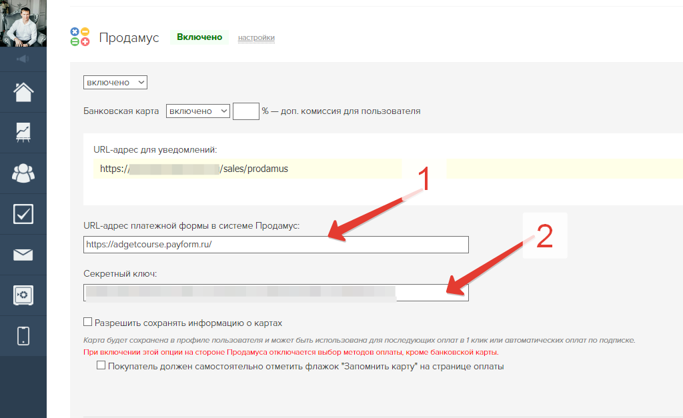Click the 'настройки' link
Screen dimensions: 683x418
coord(256,38)
